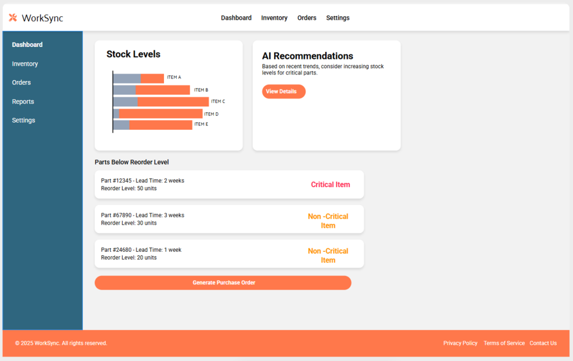The width and height of the screenshot is (573, 361).
Task: Click the Non-Critical Item label for Part #67890
Action: coord(328,221)
